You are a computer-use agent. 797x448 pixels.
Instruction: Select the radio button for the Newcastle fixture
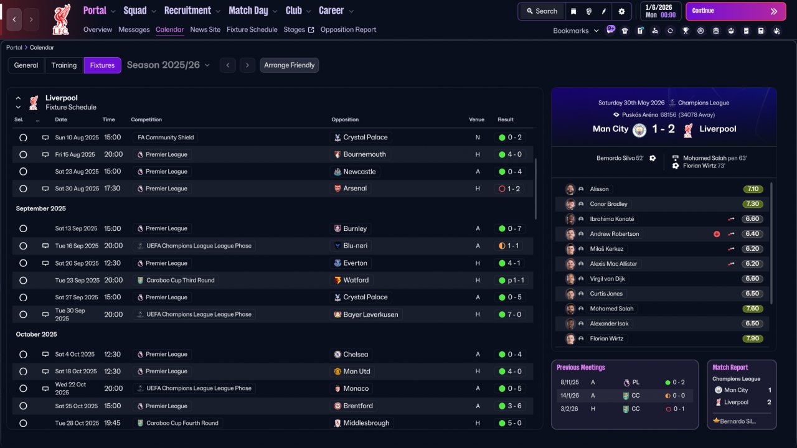(x=23, y=172)
